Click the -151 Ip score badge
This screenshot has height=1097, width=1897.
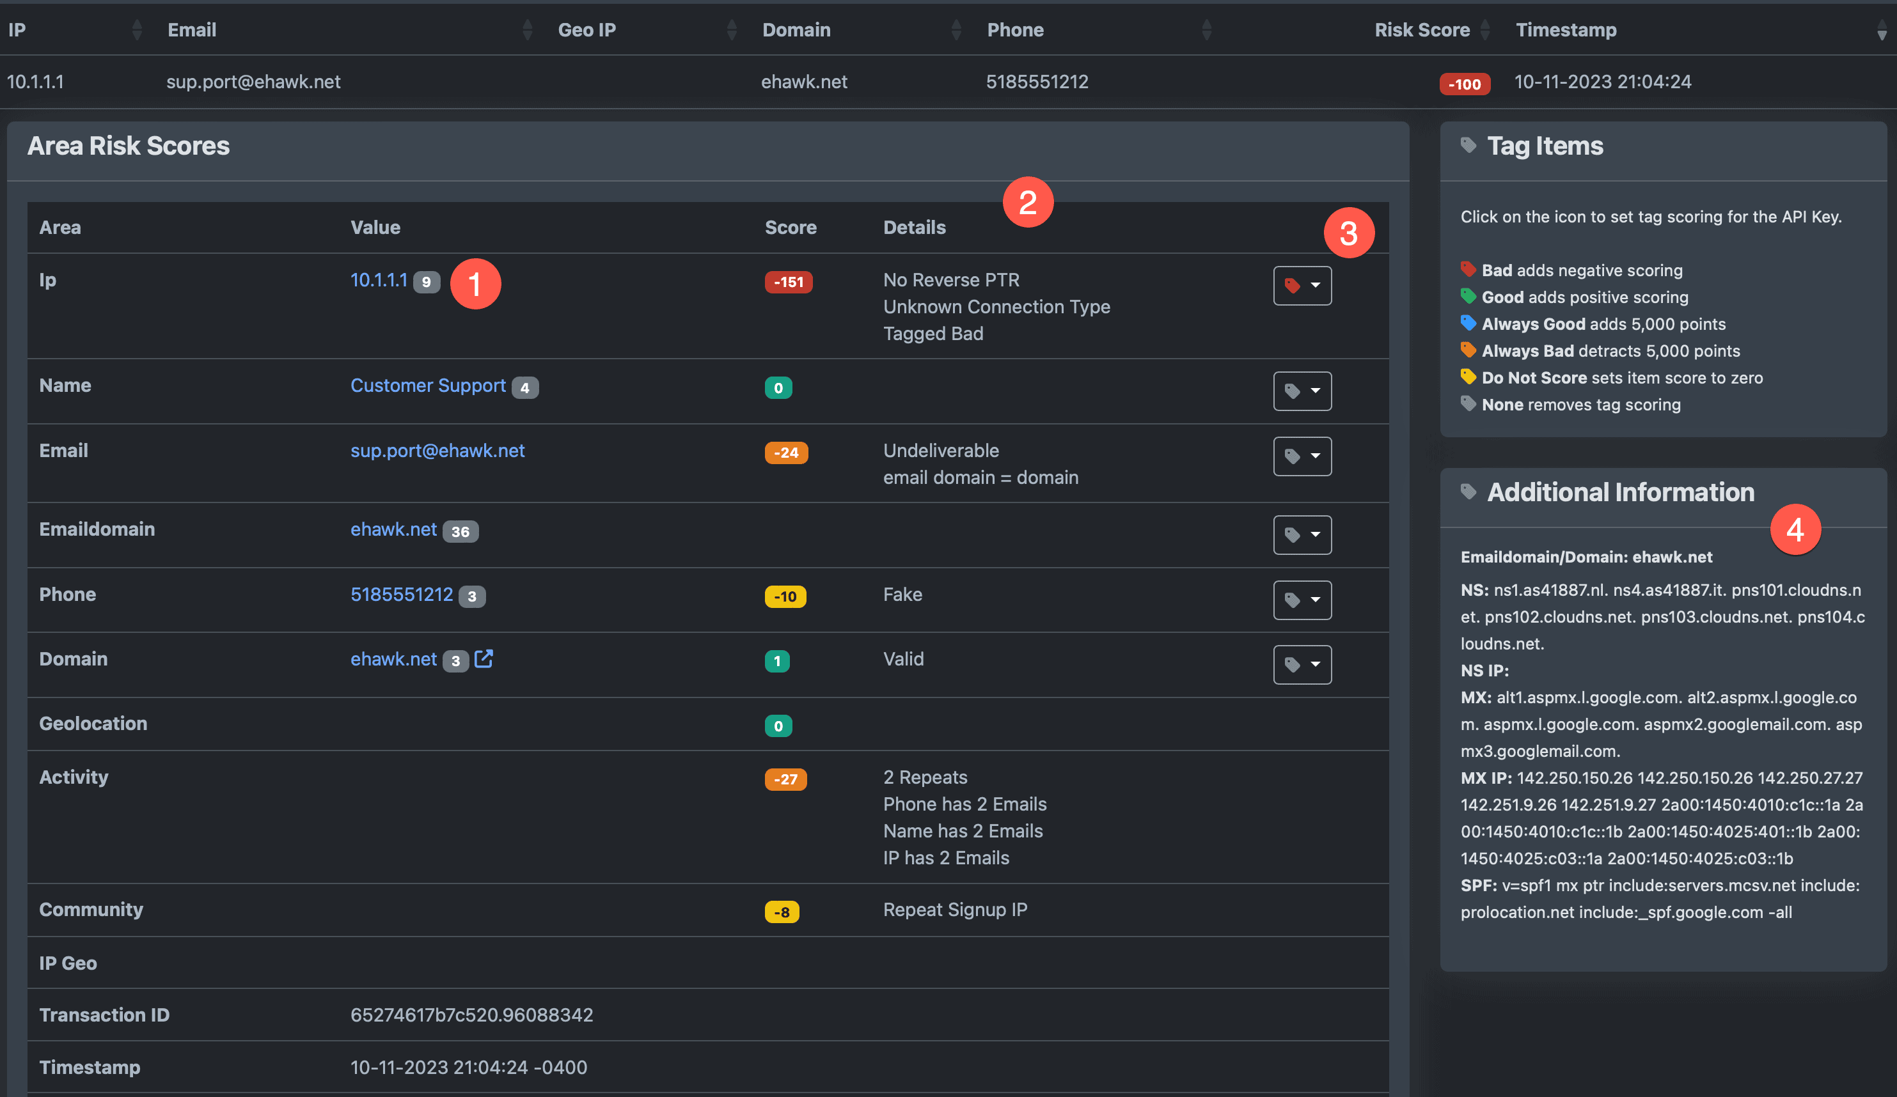coord(788,282)
